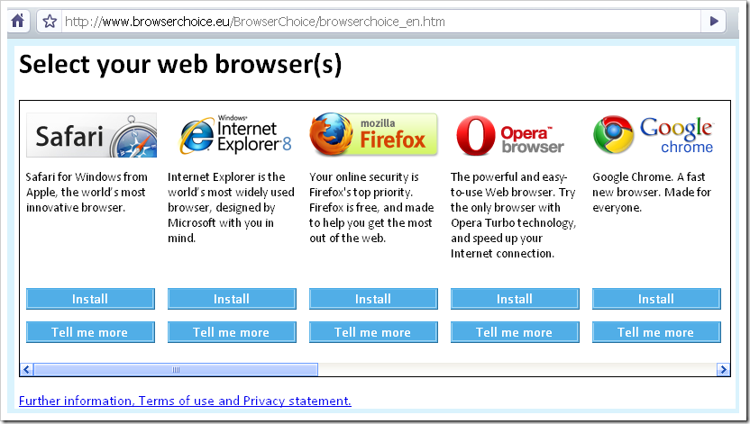Click the scroll left arrow of horizontal scrollbar

tap(26, 370)
